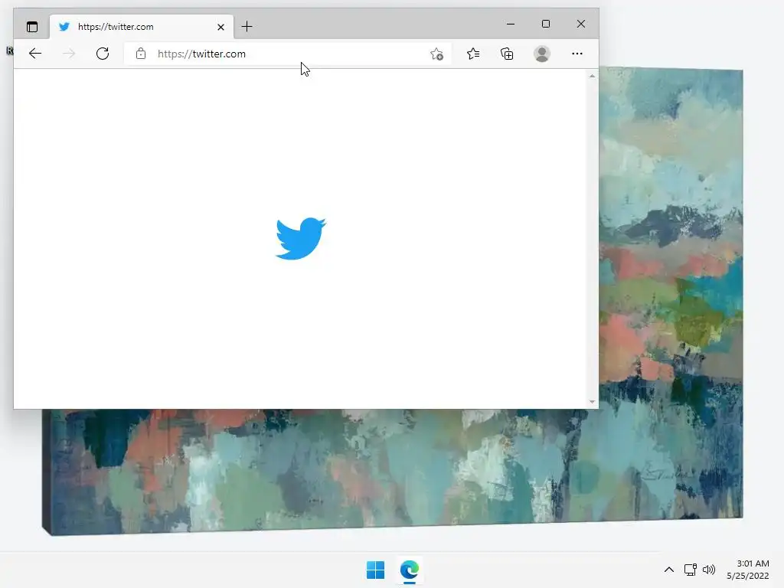Add this page to favorites
This screenshot has height=588, width=784.
coord(436,54)
